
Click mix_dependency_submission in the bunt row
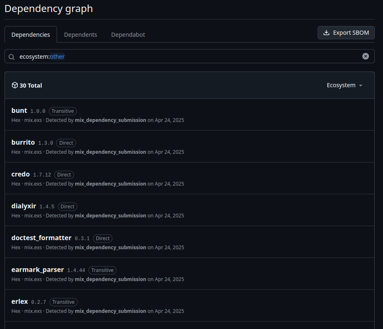(x=110, y=120)
